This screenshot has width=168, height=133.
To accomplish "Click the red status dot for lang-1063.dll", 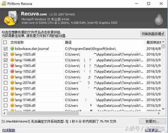I will [x=12, y=66].
